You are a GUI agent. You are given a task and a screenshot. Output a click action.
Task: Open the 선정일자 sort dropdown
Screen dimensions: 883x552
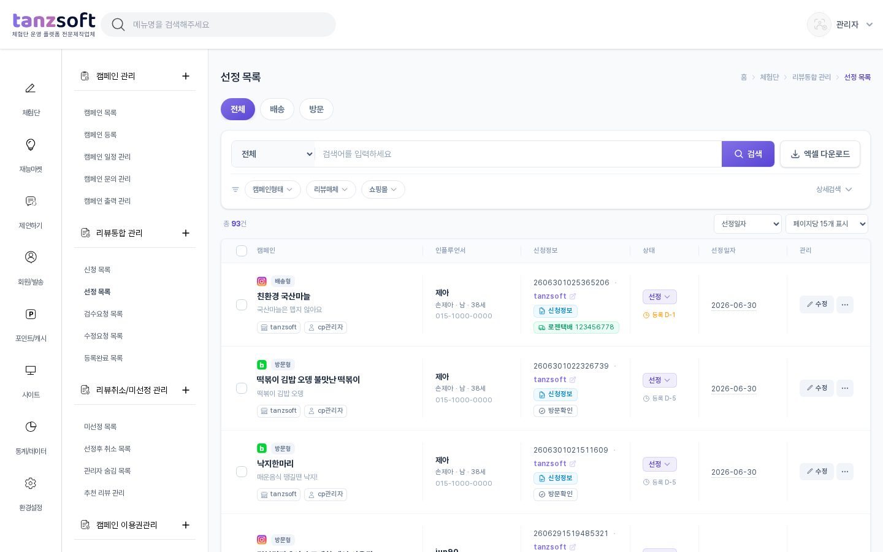747,224
